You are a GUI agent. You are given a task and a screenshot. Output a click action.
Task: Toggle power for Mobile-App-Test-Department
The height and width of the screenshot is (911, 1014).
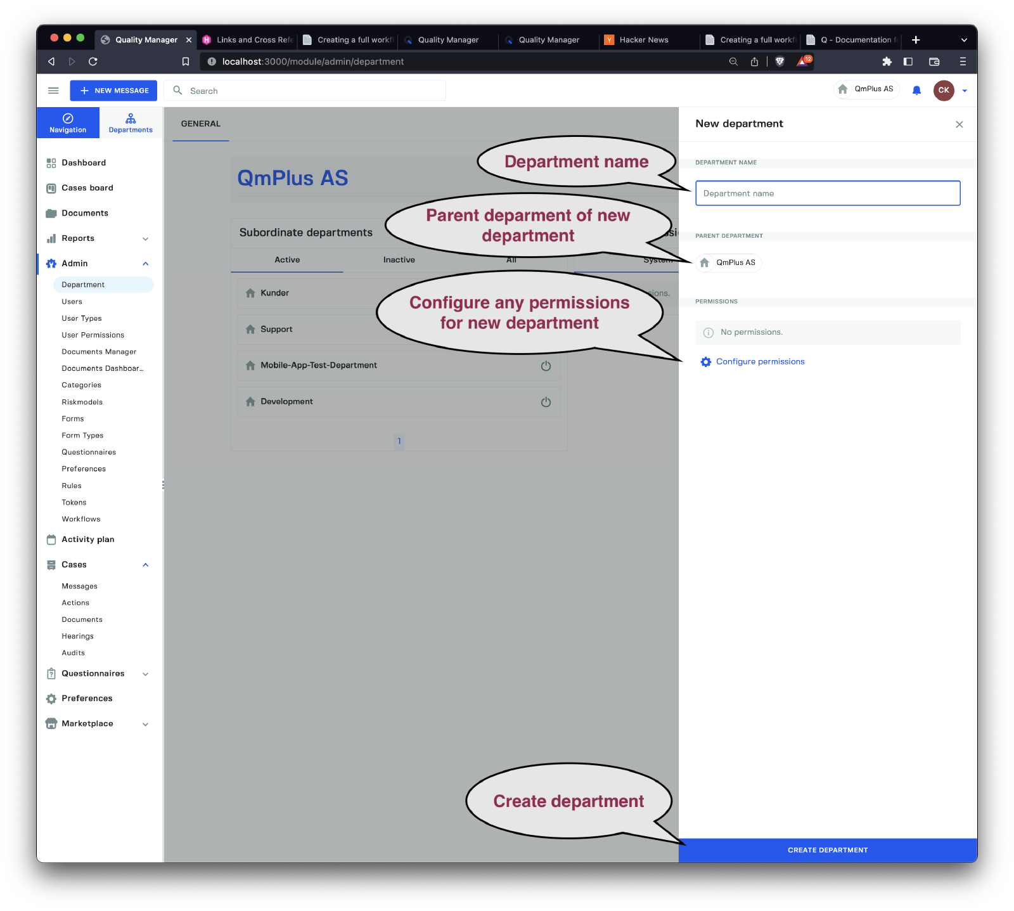(546, 366)
